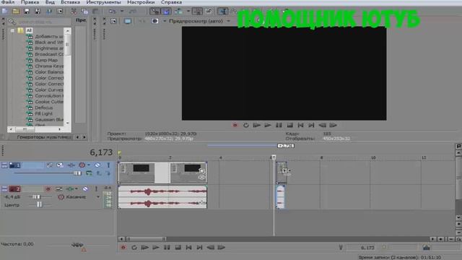The width and height of the screenshot is (462, 260).
Task: Select the Color Curves effect
Action: (49, 90)
